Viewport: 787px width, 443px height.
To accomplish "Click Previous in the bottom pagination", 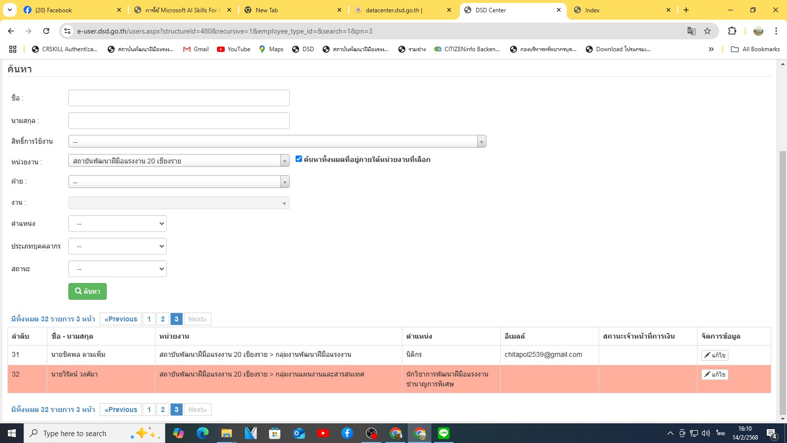I will (x=121, y=410).
